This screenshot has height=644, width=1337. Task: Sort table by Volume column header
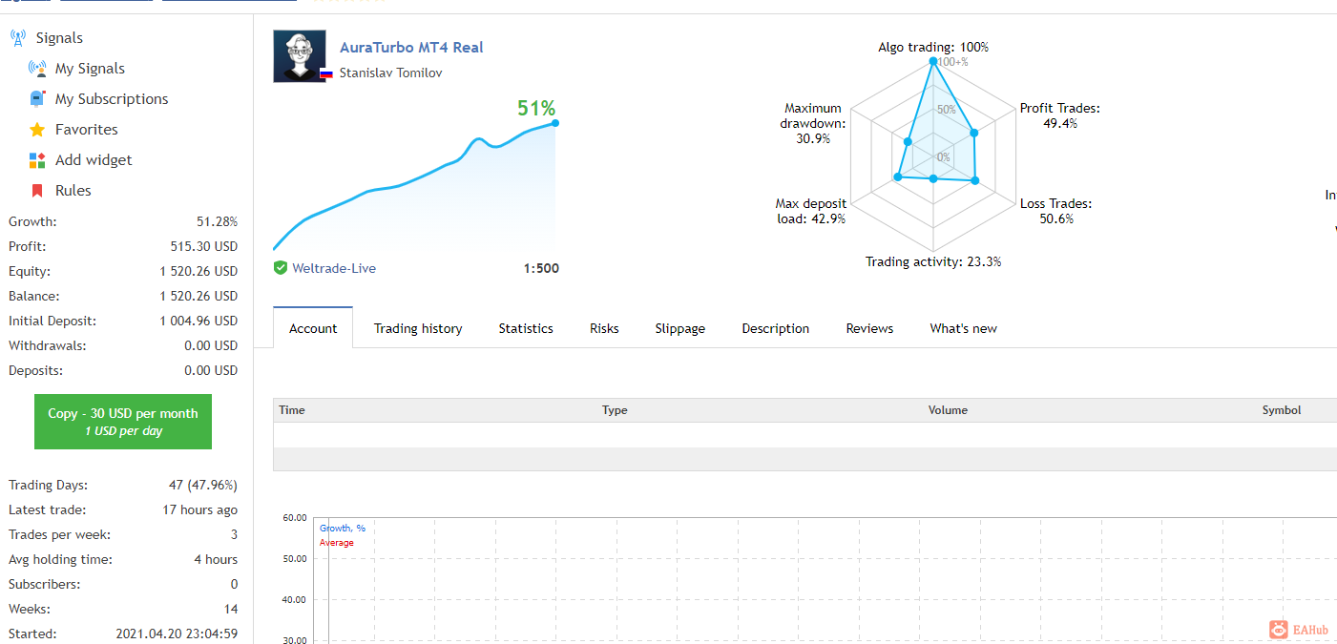[948, 410]
